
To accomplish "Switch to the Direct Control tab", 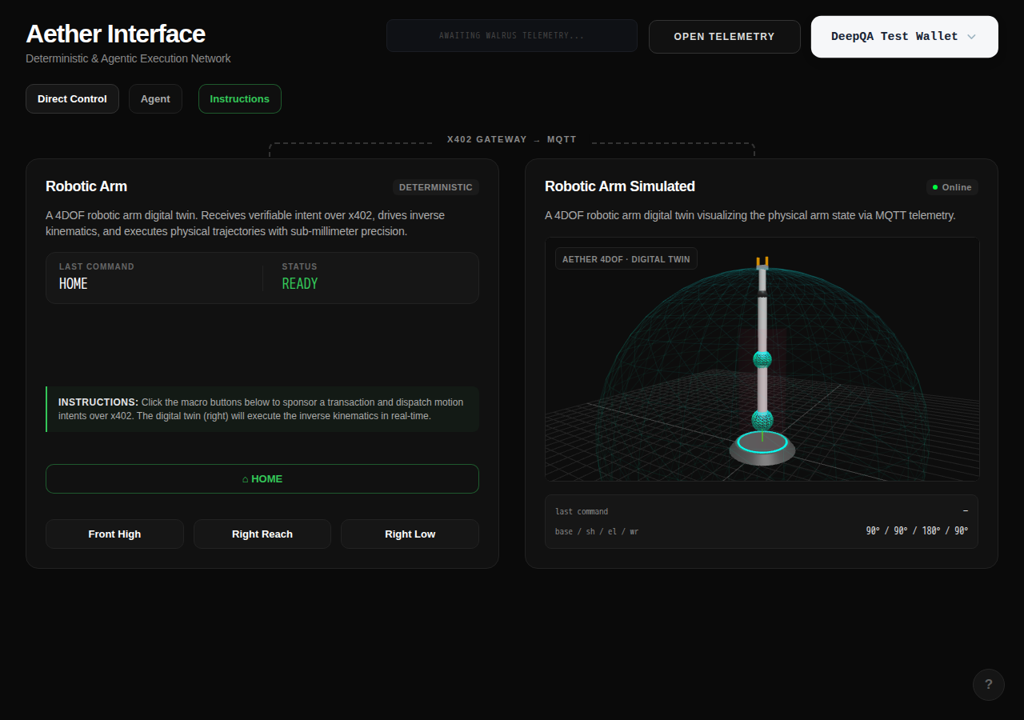I will [72, 99].
